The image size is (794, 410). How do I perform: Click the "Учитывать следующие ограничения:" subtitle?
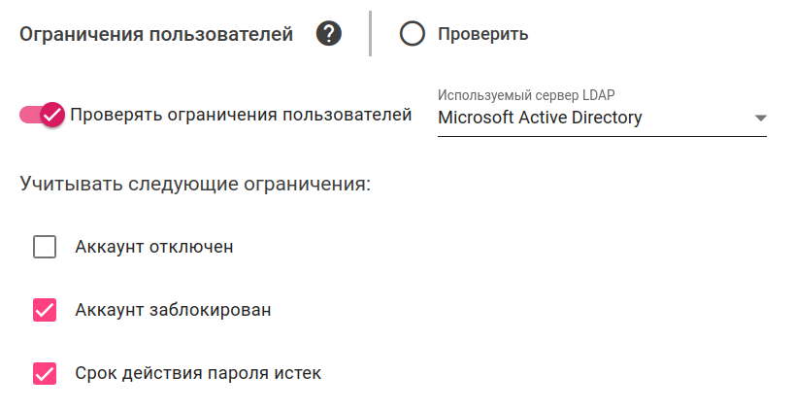pyautogui.click(x=195, y=183)
